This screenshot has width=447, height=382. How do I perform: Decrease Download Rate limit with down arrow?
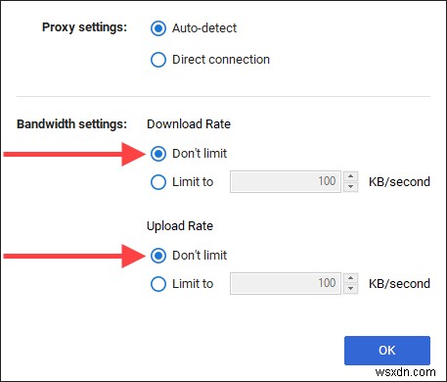pyautogui.click(x=350, y=187)
